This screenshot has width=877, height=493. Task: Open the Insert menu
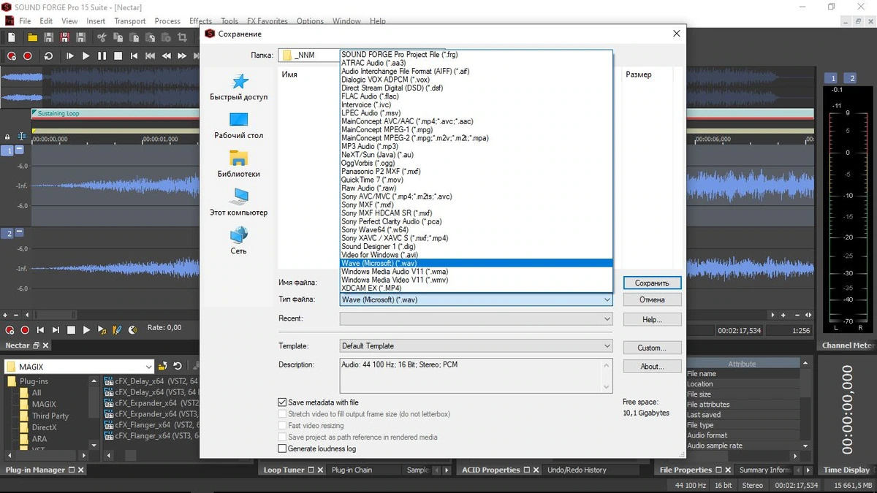pyautogui.click(x=96, y=21)
